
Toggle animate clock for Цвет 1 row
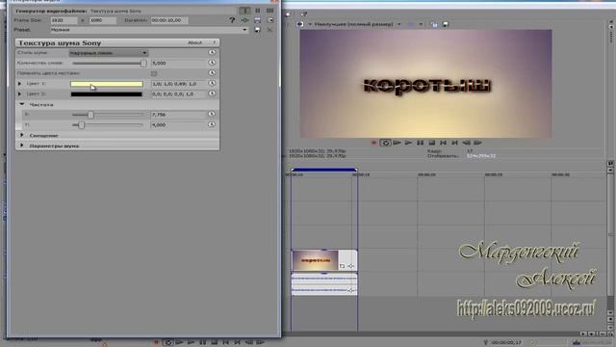click(212, 84)
